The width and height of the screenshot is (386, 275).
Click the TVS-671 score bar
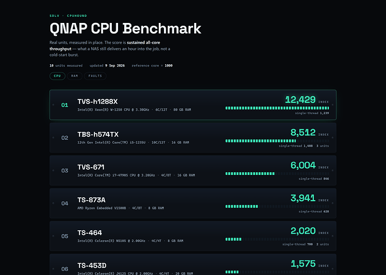(x=277, y=174)
